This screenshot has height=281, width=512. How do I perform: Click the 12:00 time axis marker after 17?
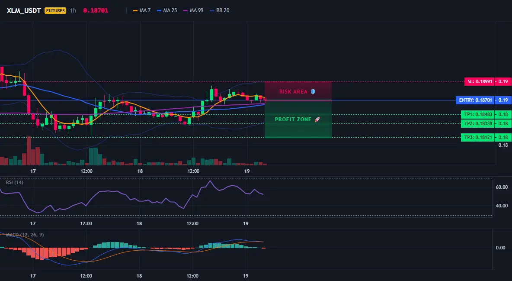[86, 171]
